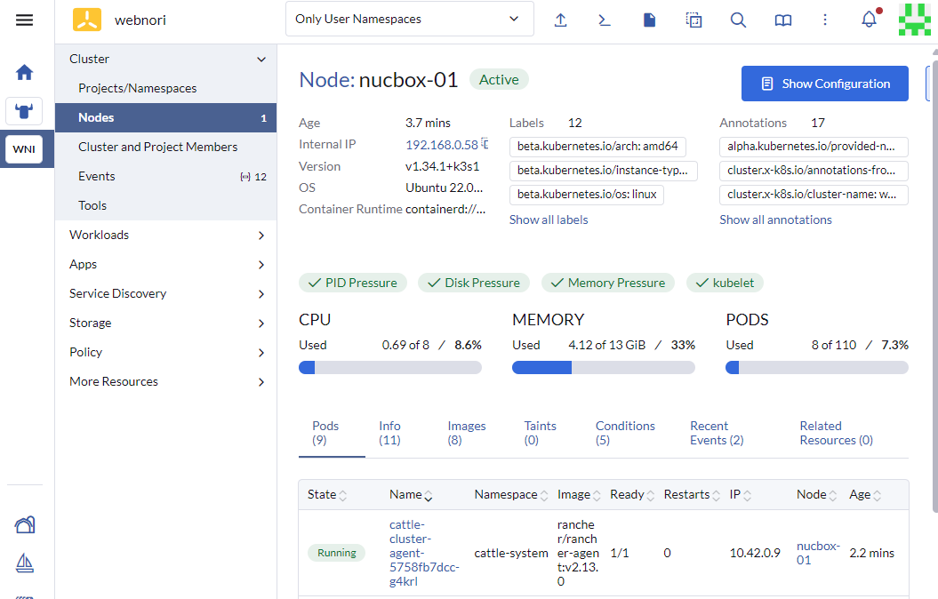Image resolution: width=938 pixels, height=599 pixels.
Task: Copy the internal IP address
Action: 485,144
